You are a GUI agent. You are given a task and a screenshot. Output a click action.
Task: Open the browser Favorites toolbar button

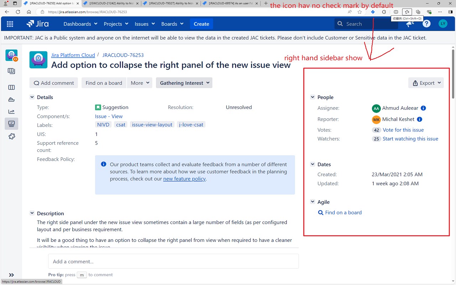pos(407,12)
